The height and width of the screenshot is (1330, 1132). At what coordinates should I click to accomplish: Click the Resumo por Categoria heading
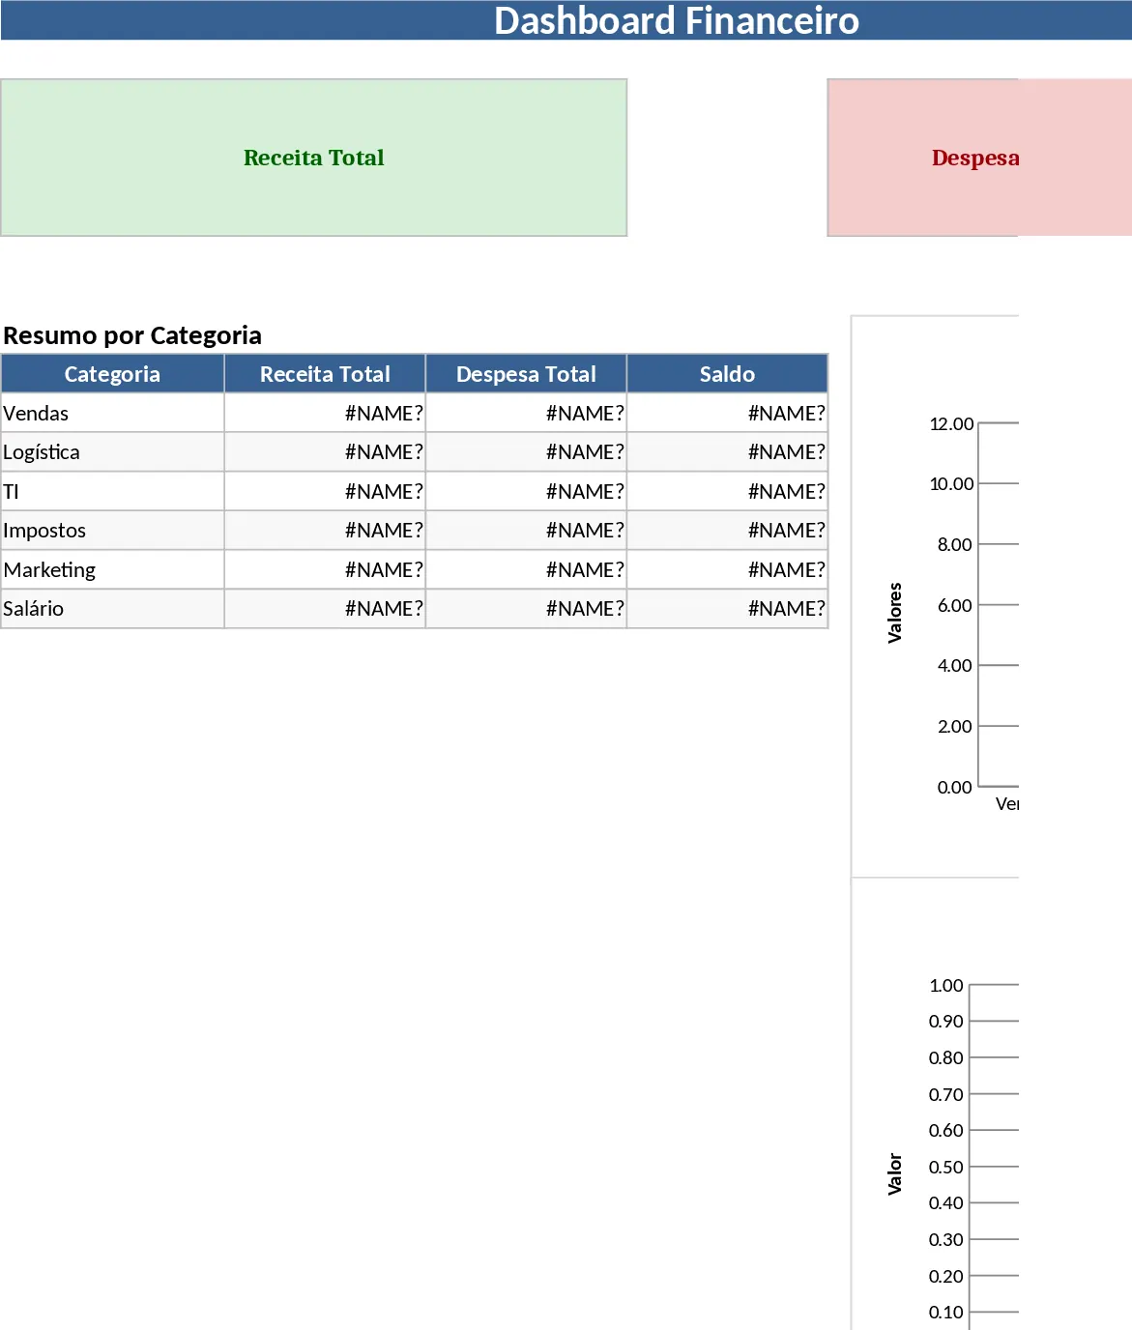pos(132,335)
